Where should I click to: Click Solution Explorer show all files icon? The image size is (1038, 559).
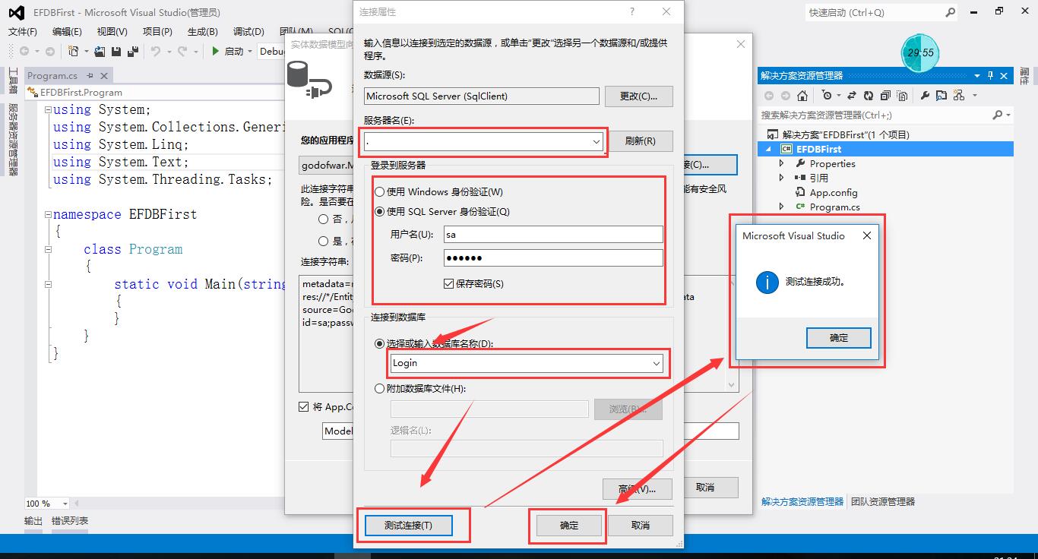[x=902, y=96]
